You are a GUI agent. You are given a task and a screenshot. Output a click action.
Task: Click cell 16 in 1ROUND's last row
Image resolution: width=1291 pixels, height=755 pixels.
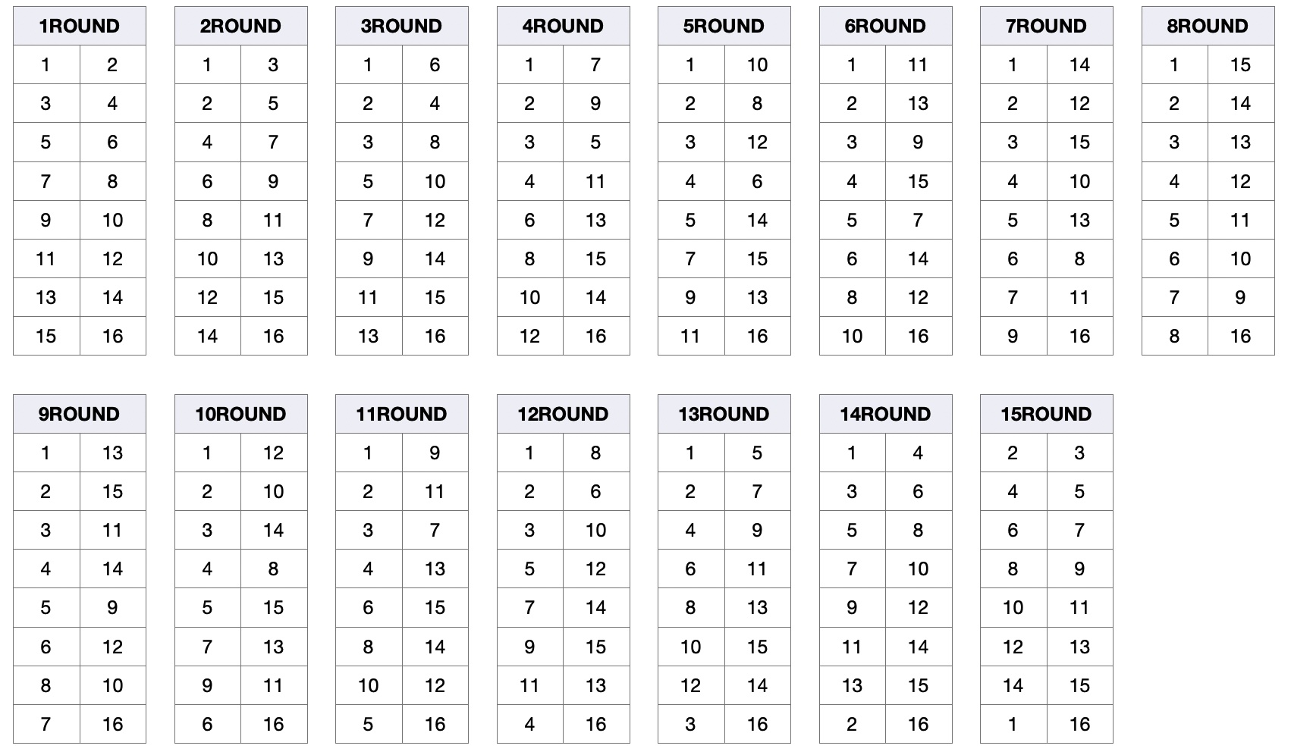(113, 336)
